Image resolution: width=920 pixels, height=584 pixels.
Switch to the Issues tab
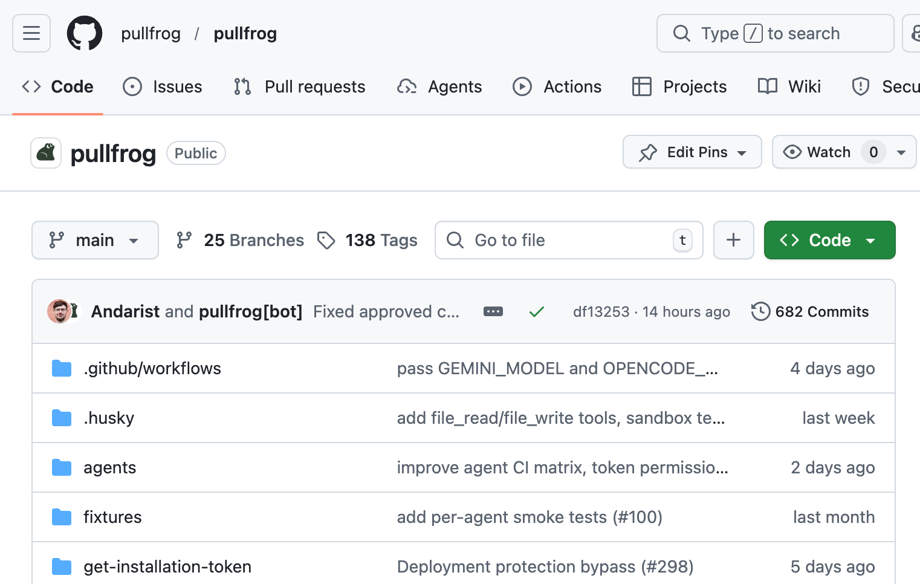click(x=163, y=87)
